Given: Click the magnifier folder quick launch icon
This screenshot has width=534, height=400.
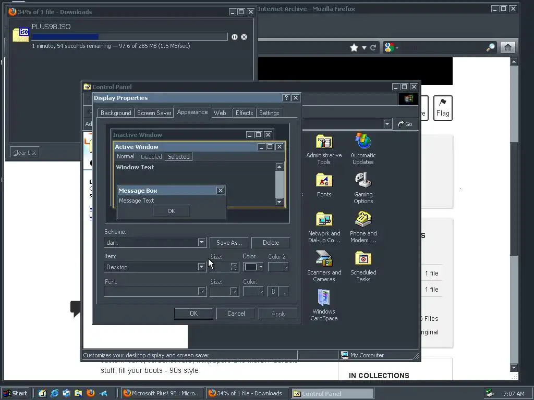Looking at the screenshot, I should (x=78, y=393).
